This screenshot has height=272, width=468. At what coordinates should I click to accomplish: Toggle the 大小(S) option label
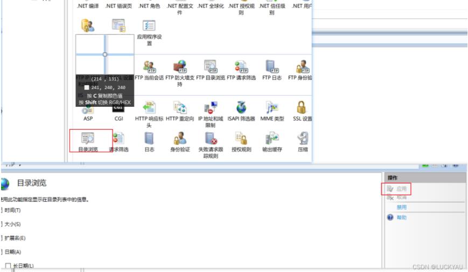12,224
